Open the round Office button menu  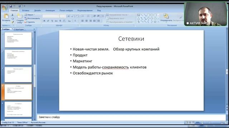click(x=4, y=7)
